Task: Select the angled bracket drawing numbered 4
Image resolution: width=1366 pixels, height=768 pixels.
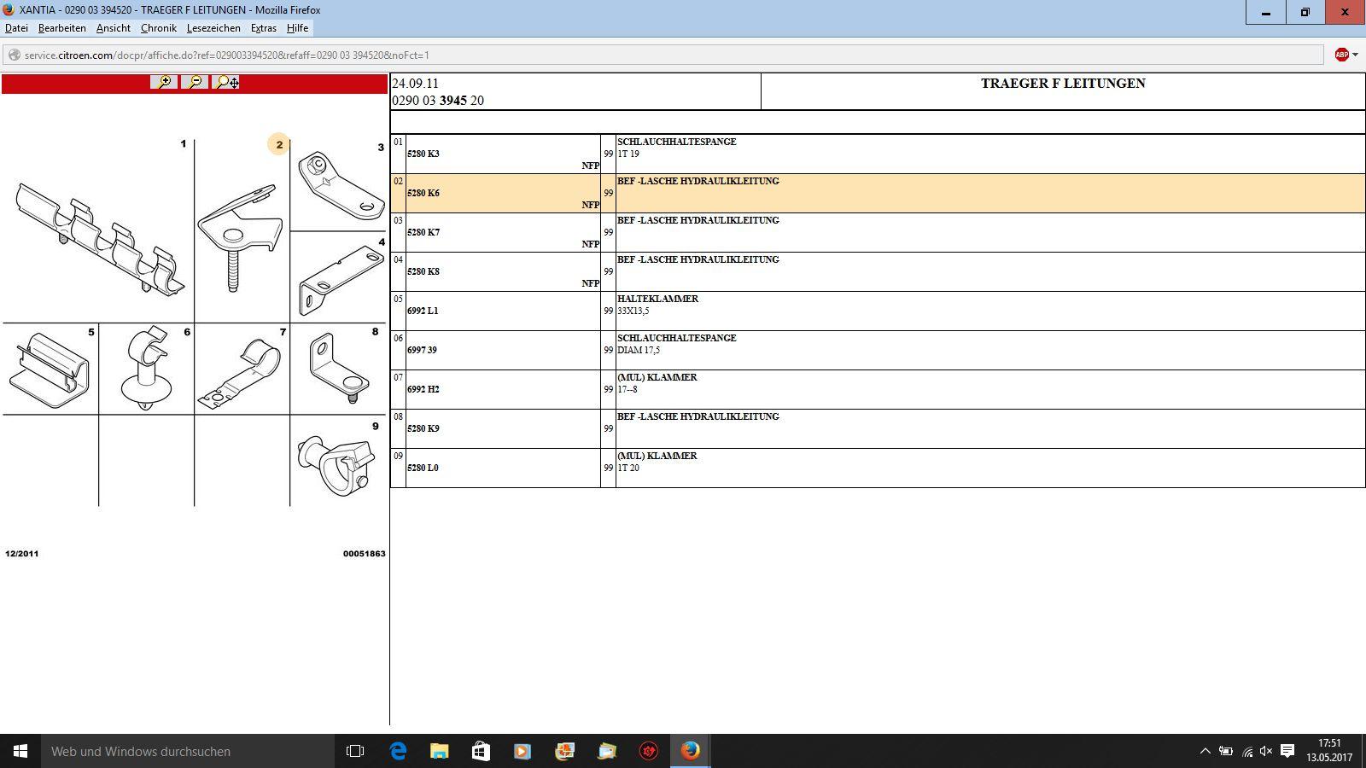Action: [341, 280]
